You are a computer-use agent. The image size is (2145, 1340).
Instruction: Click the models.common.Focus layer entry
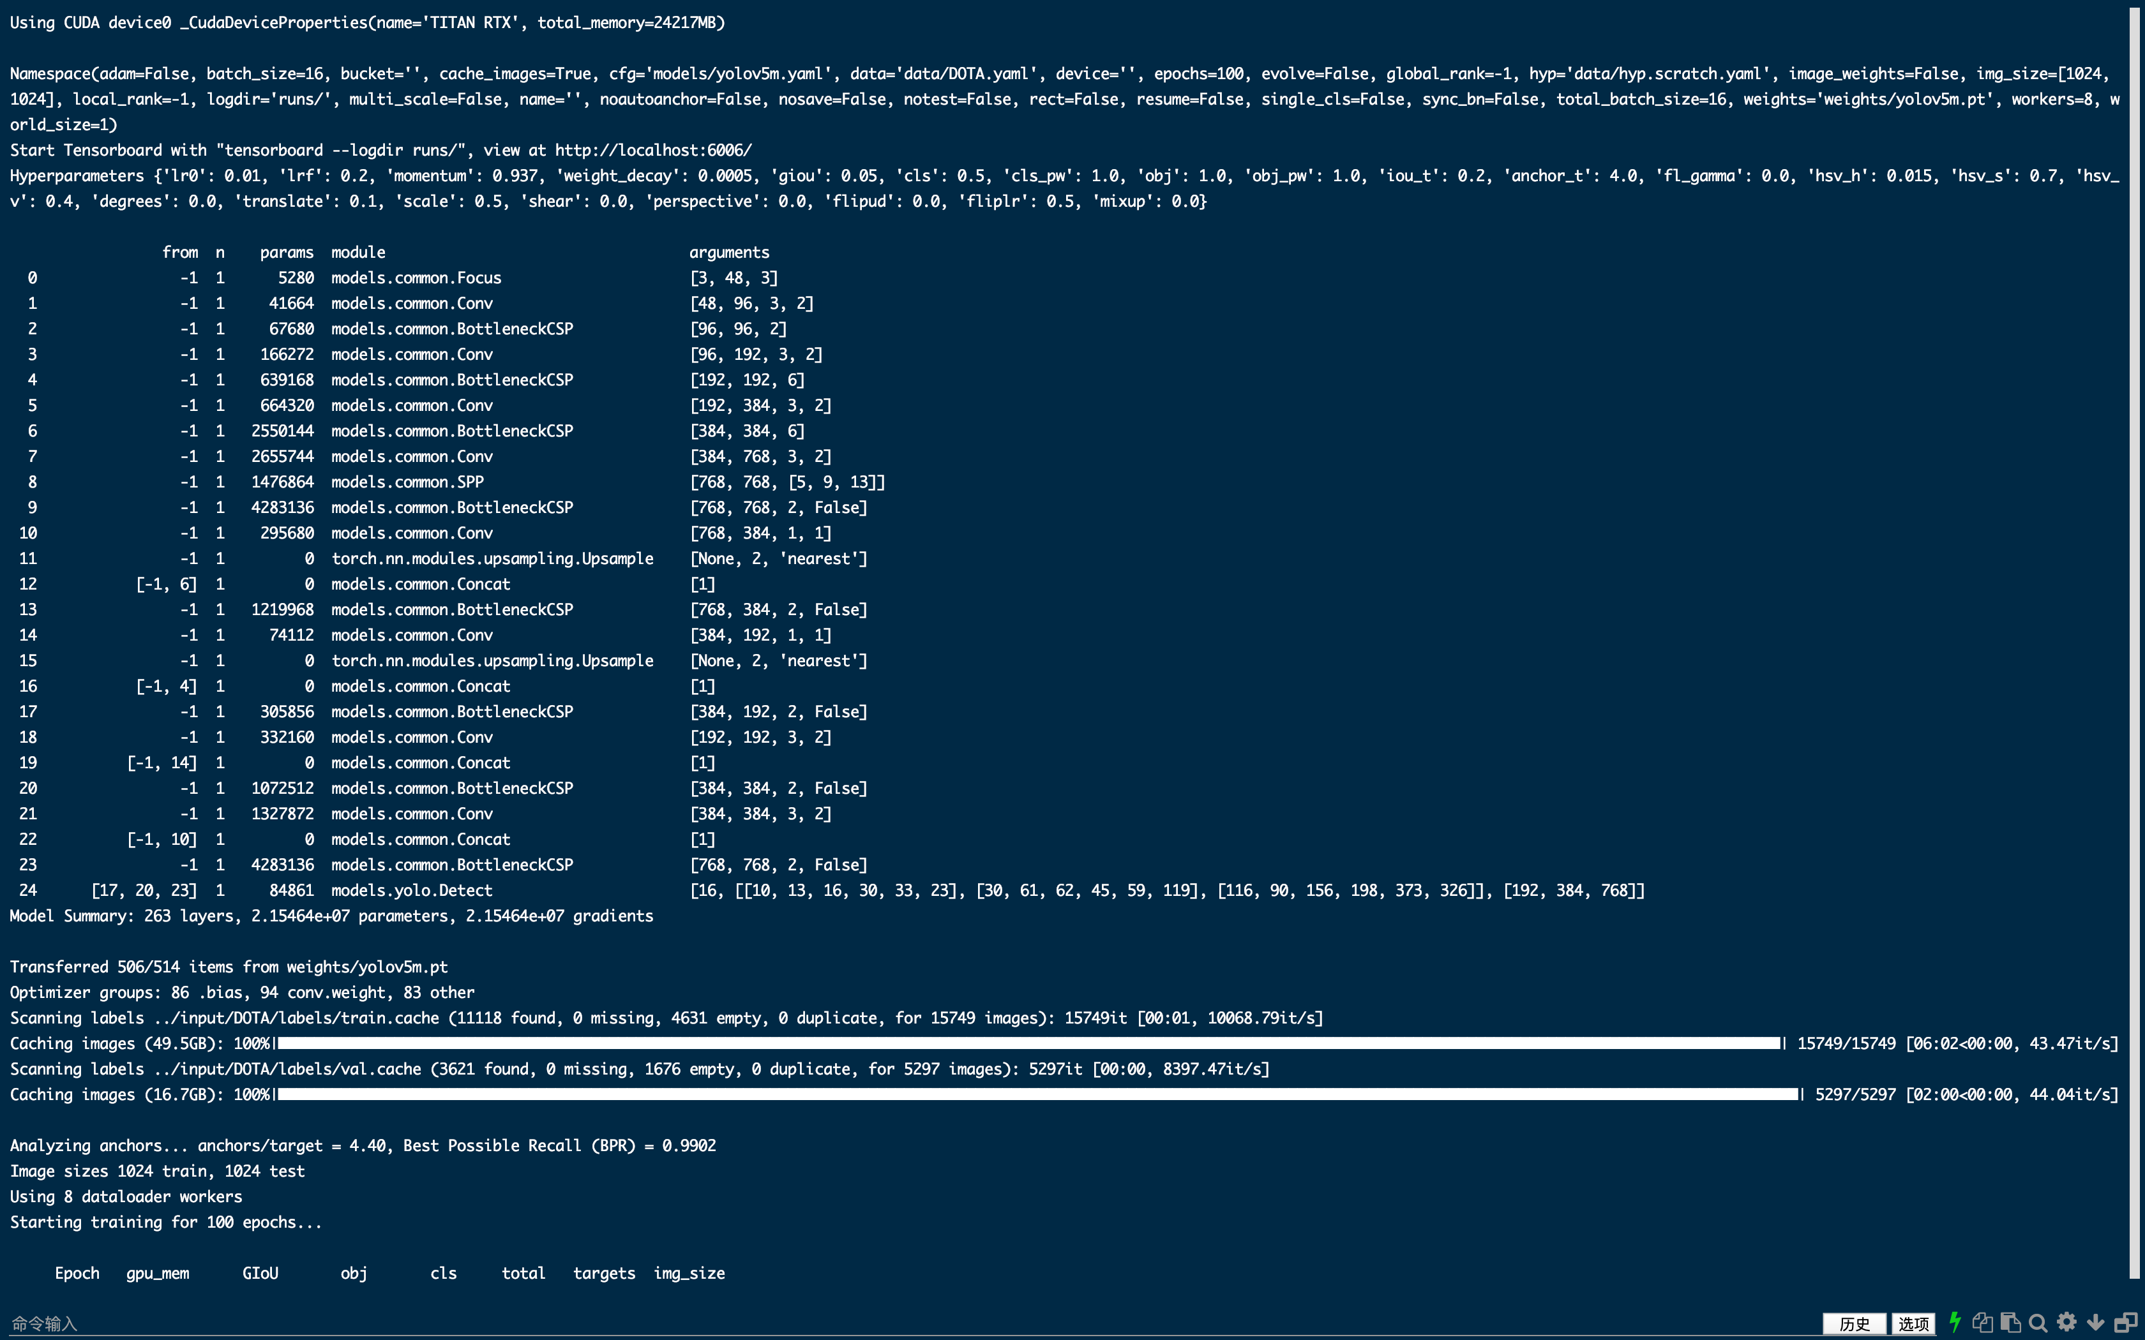pos(416,278)
